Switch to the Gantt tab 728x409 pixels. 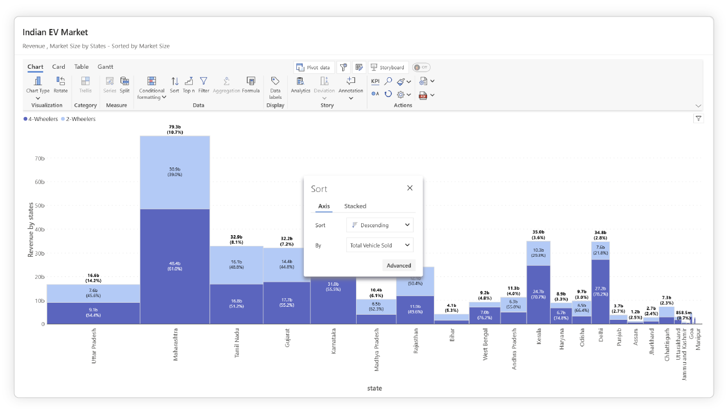(105, 67)
